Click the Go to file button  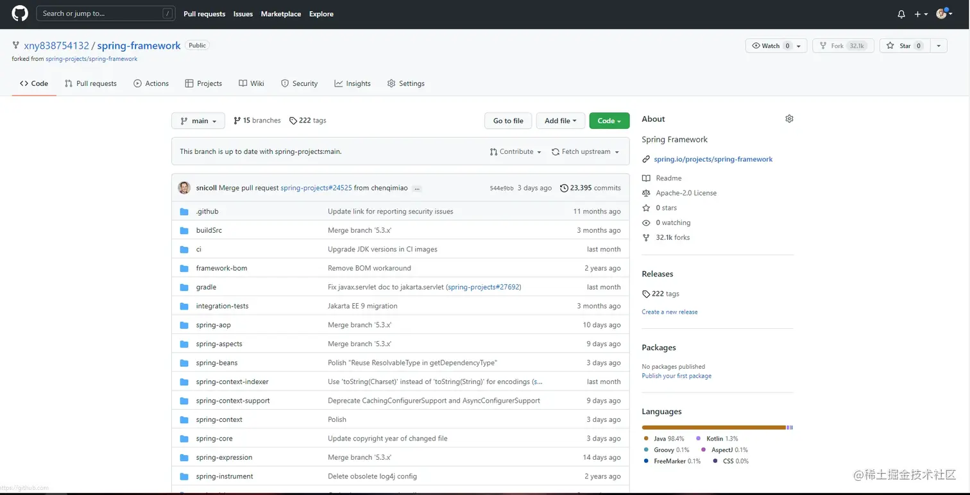coord(508,121)
